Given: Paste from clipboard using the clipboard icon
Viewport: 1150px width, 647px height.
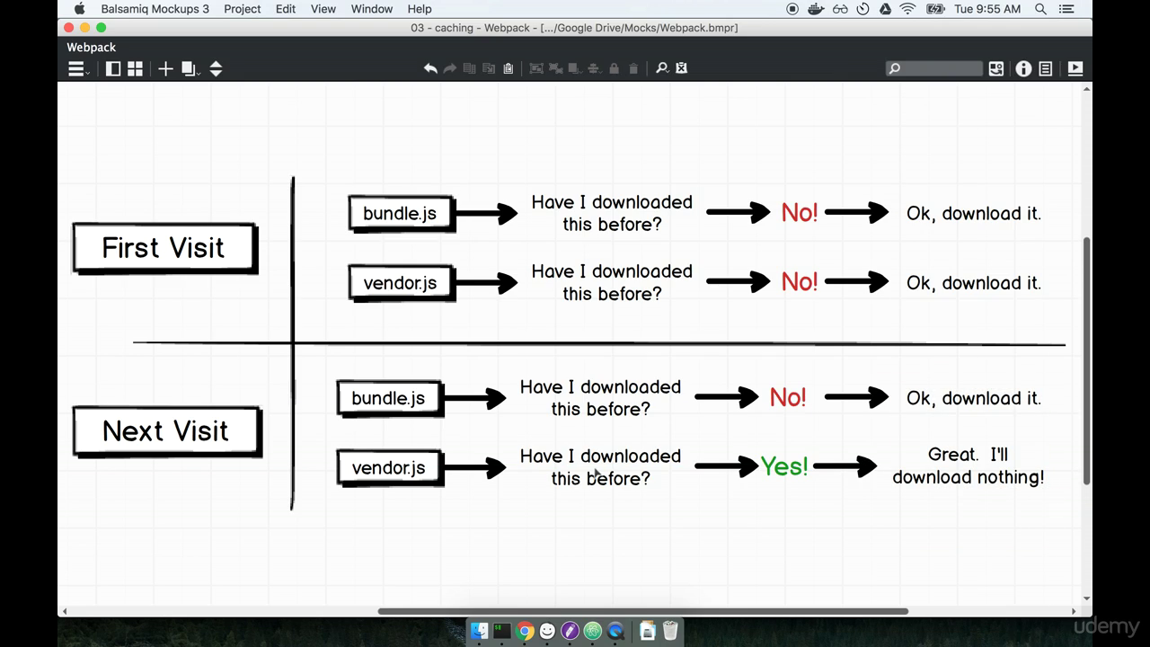Looking at the screenshot, I should (x=509, y=68).
